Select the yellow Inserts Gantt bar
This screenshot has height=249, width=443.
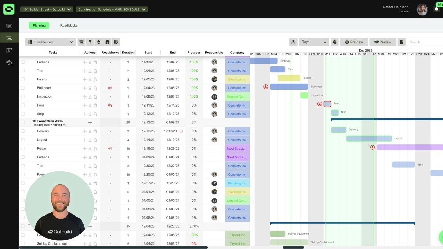(x=289, y=78)
